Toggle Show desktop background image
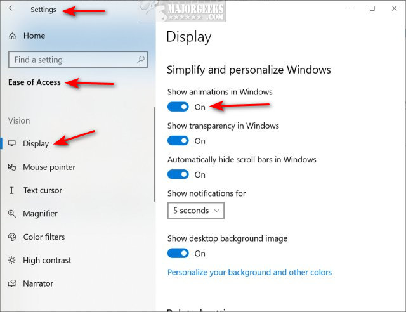 [x=178, y=253]
